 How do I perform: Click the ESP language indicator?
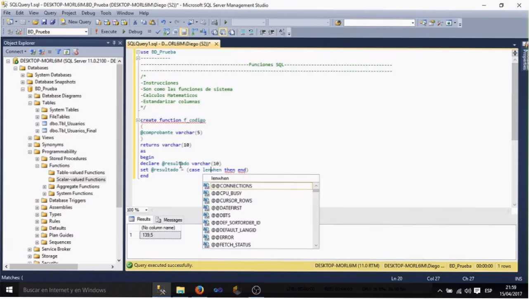pyautogui.click(x=488, y=290)
